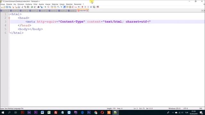Image resolution: width=205 pixels, height=115 pixels.
Task: Zoom in using toolbar icon
Action: [x=45, y=7]
